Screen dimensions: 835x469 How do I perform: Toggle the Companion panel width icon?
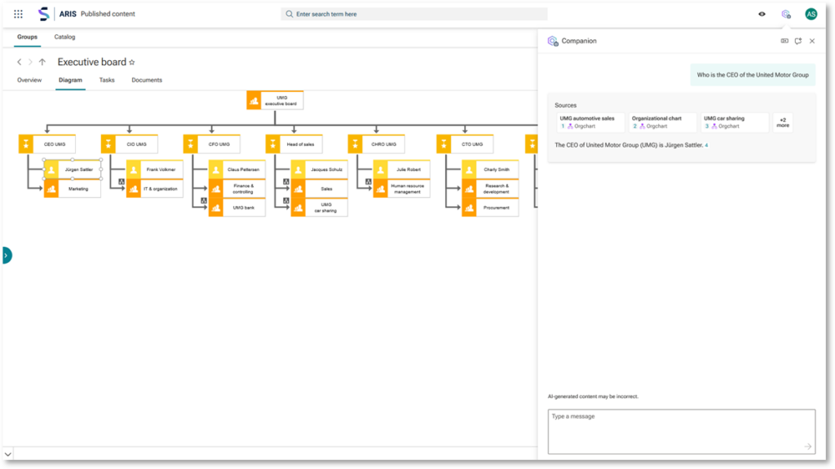(x=784, y=41)
